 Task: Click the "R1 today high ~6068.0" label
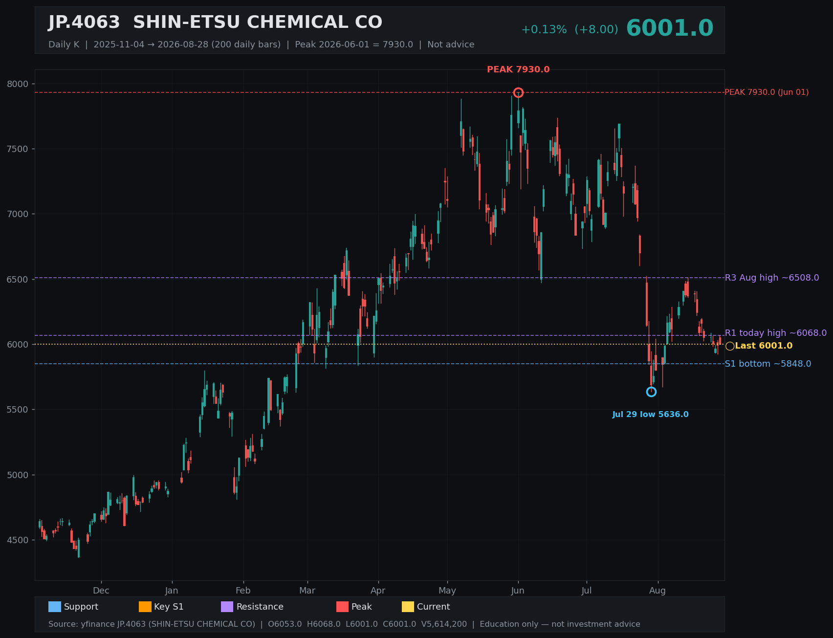tap(776, 333)
